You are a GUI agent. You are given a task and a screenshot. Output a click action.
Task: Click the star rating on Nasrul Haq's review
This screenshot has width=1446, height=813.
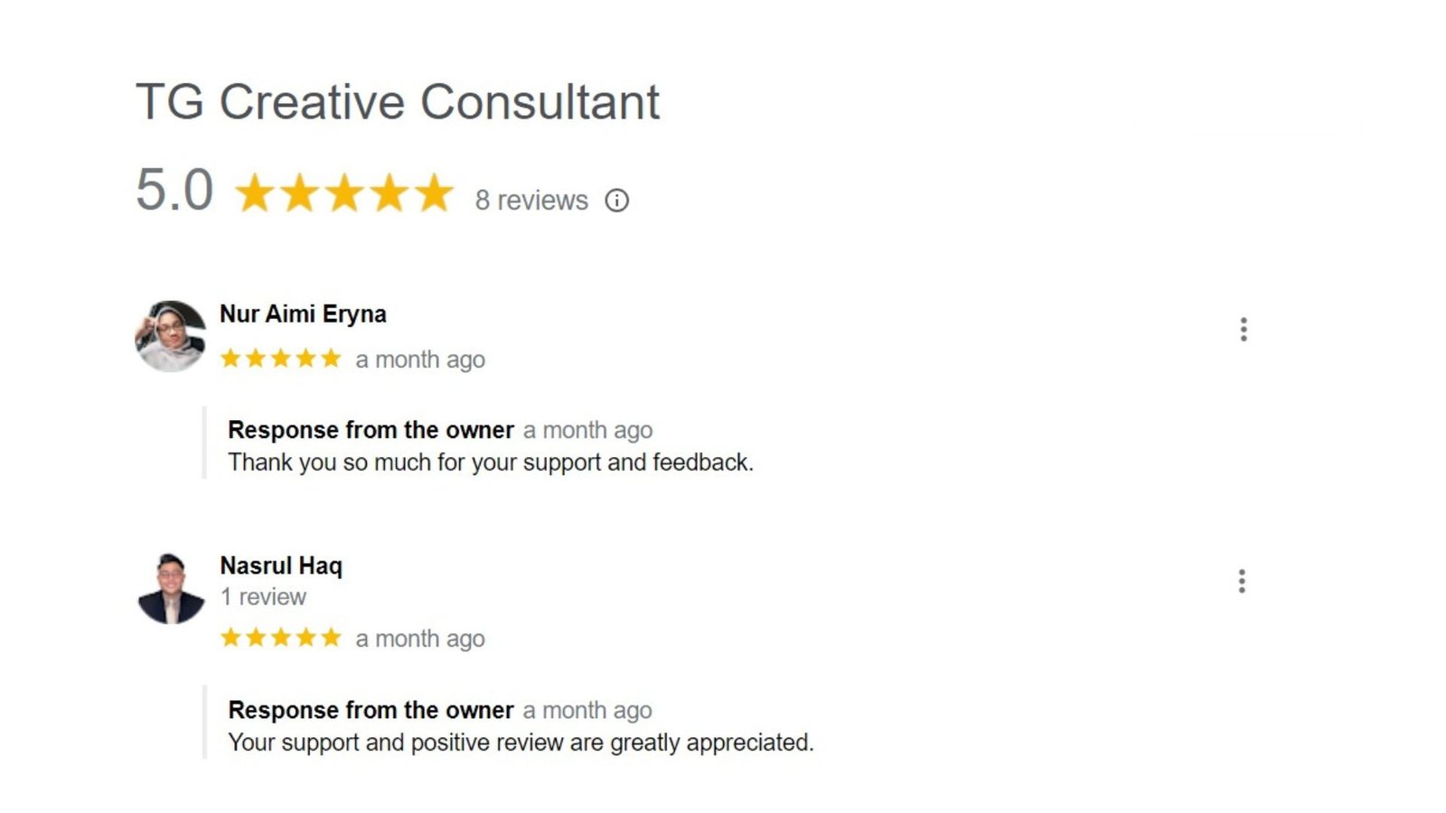(x=280, y=638)
